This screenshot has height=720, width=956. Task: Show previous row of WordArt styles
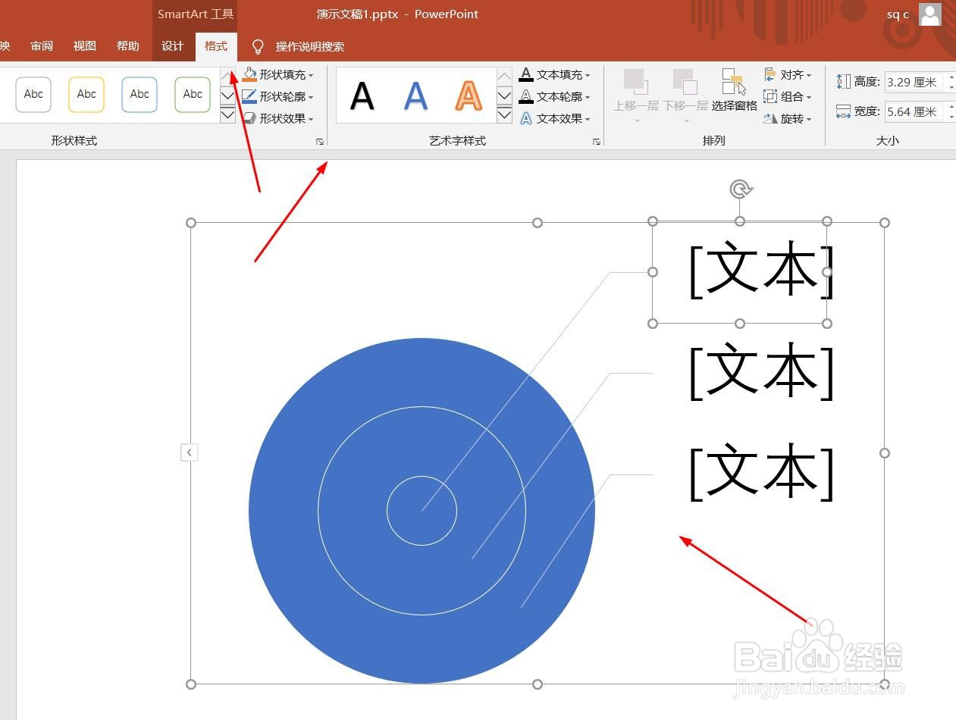[505, 76]
